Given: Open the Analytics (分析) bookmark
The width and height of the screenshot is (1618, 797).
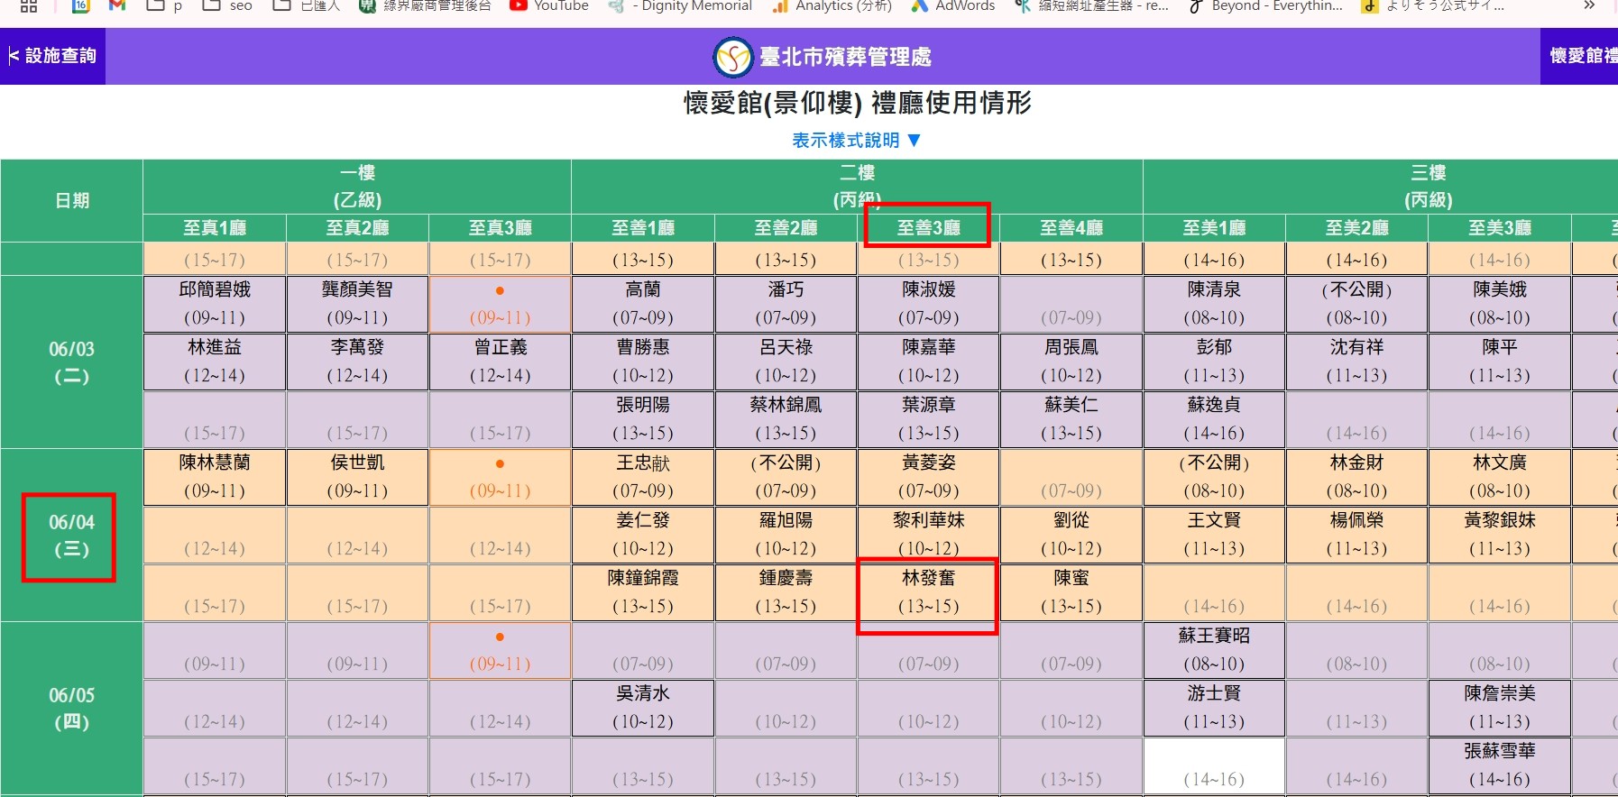Looking at the screenshot, I should click(x=831, y=5).
